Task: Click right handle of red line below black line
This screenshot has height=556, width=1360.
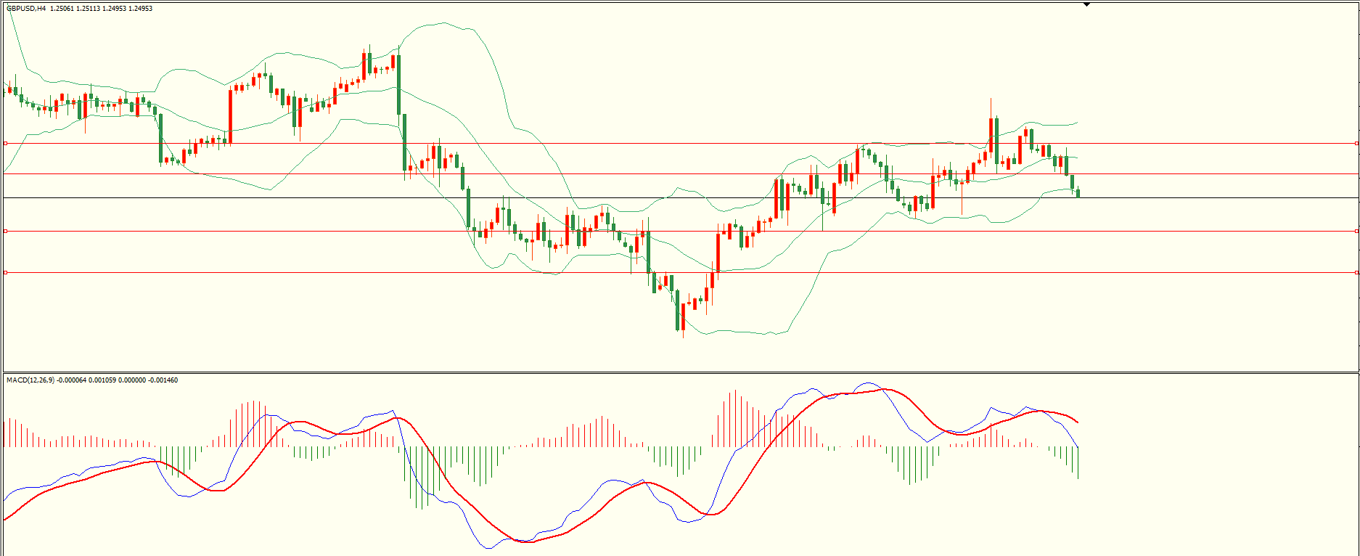Action: click(1357, 231)
